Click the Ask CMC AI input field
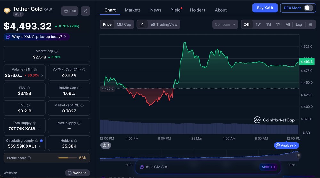This screenshot has width=320, height=178. click(x=208, y=167)
